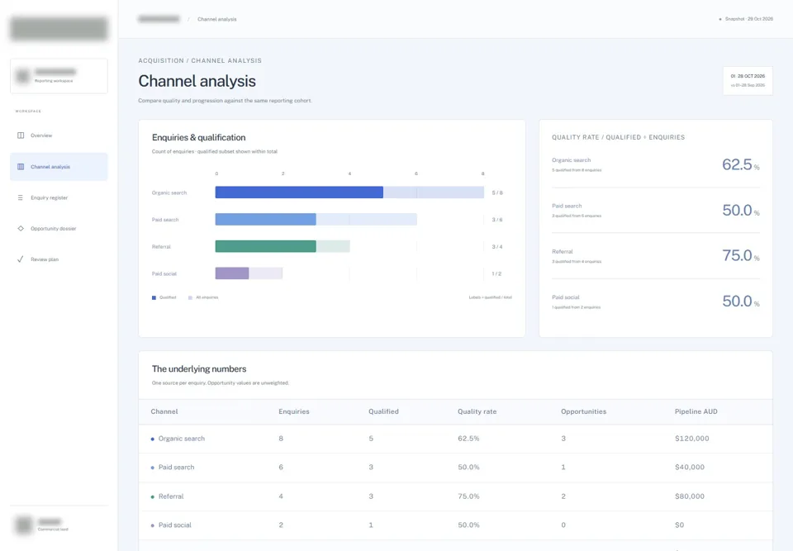The width and height of the screenshot is (793, 551).
Task: Click the Snapshot 28 Oct 2026 status text
Action: click(748, 19)
